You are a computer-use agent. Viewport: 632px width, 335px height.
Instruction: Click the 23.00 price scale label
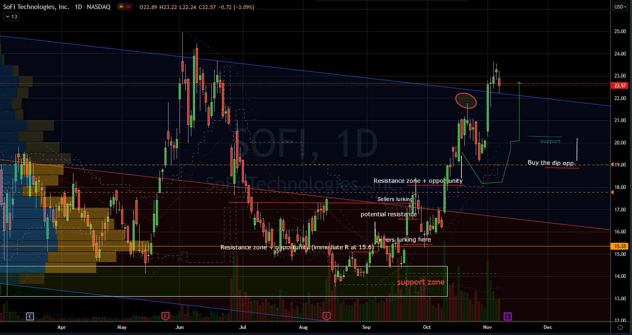click(620, 76)
